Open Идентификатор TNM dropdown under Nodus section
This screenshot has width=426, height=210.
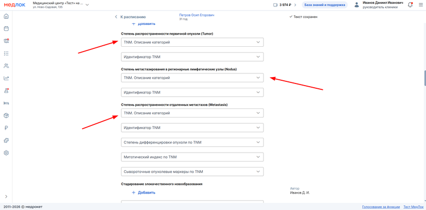click(192, 93)
